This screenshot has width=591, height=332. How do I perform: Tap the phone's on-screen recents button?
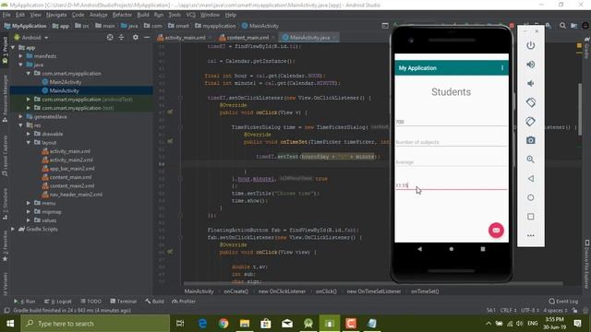point(483,249)
